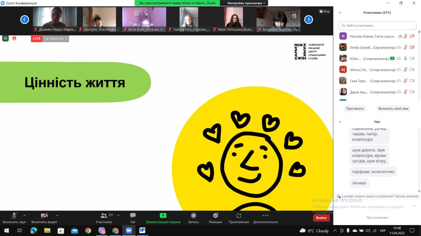Toggle muted microphone for Aliona row

pos(405,69)
